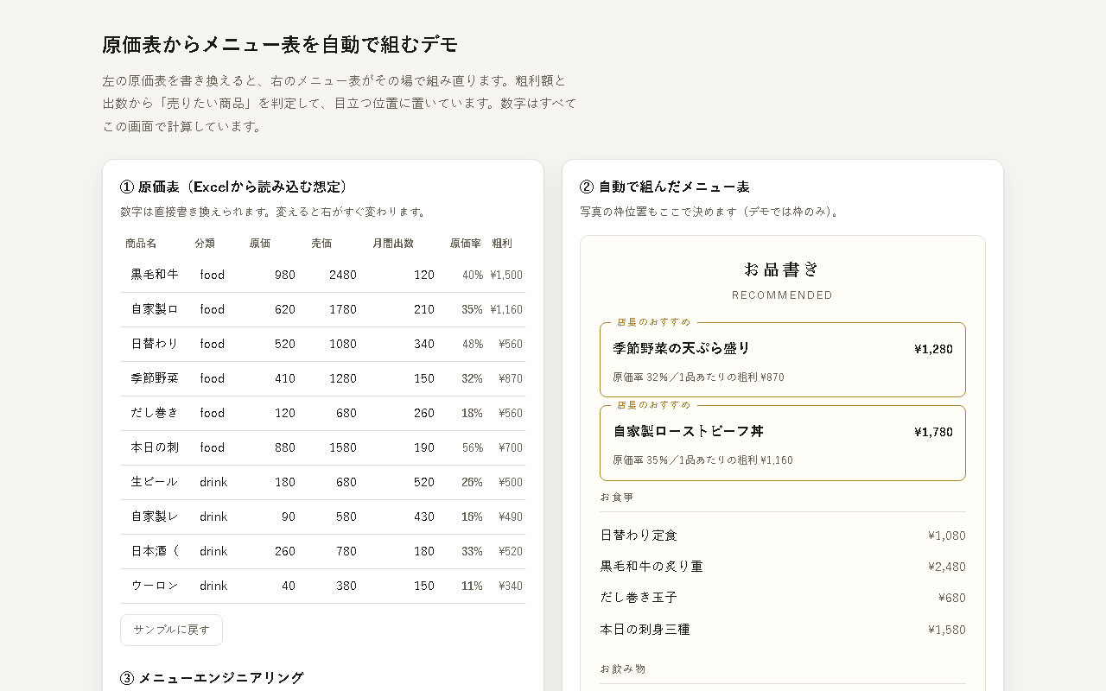Viewport: 1106px width, 691px height.
Task: Edit the ウーロン product name field
Action: pos(155,586)
